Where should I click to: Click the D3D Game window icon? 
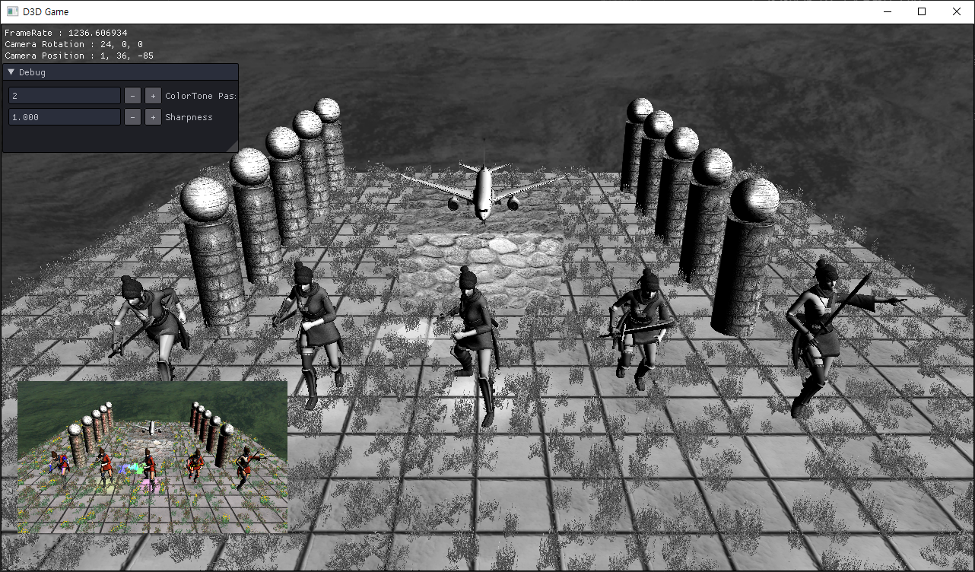[x=12, y=11]
